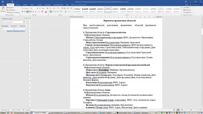This screenshot has height=114, width=203.
Task: Copy selection with Копировать
Action: (11, 10)
